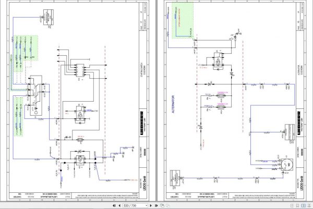
Task: Click the greyed go to next view icon
Action: (168, 205)
